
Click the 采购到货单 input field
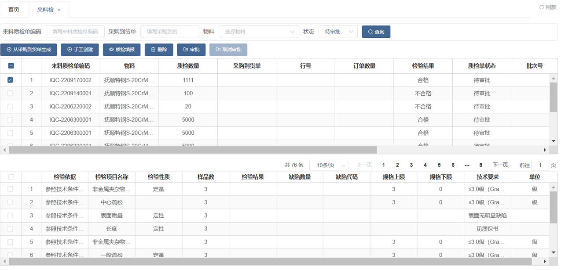click(x=170, y=32)
